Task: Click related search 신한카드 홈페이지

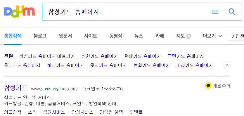Action: [x=100, y=56]
